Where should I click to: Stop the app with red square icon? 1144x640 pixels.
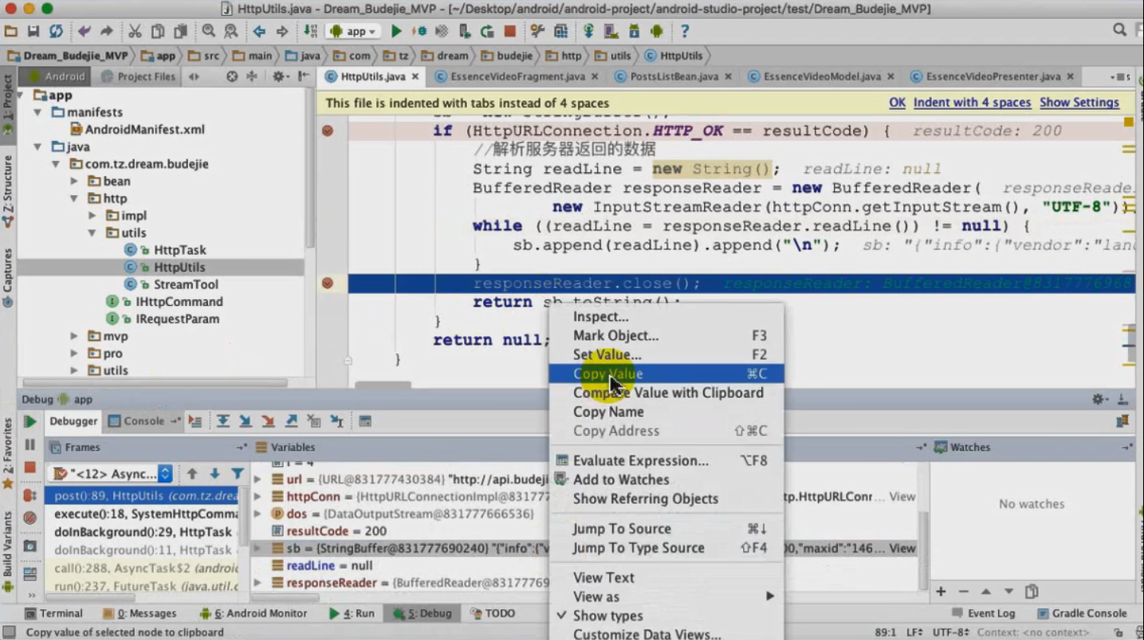click(x=510, y=31)
